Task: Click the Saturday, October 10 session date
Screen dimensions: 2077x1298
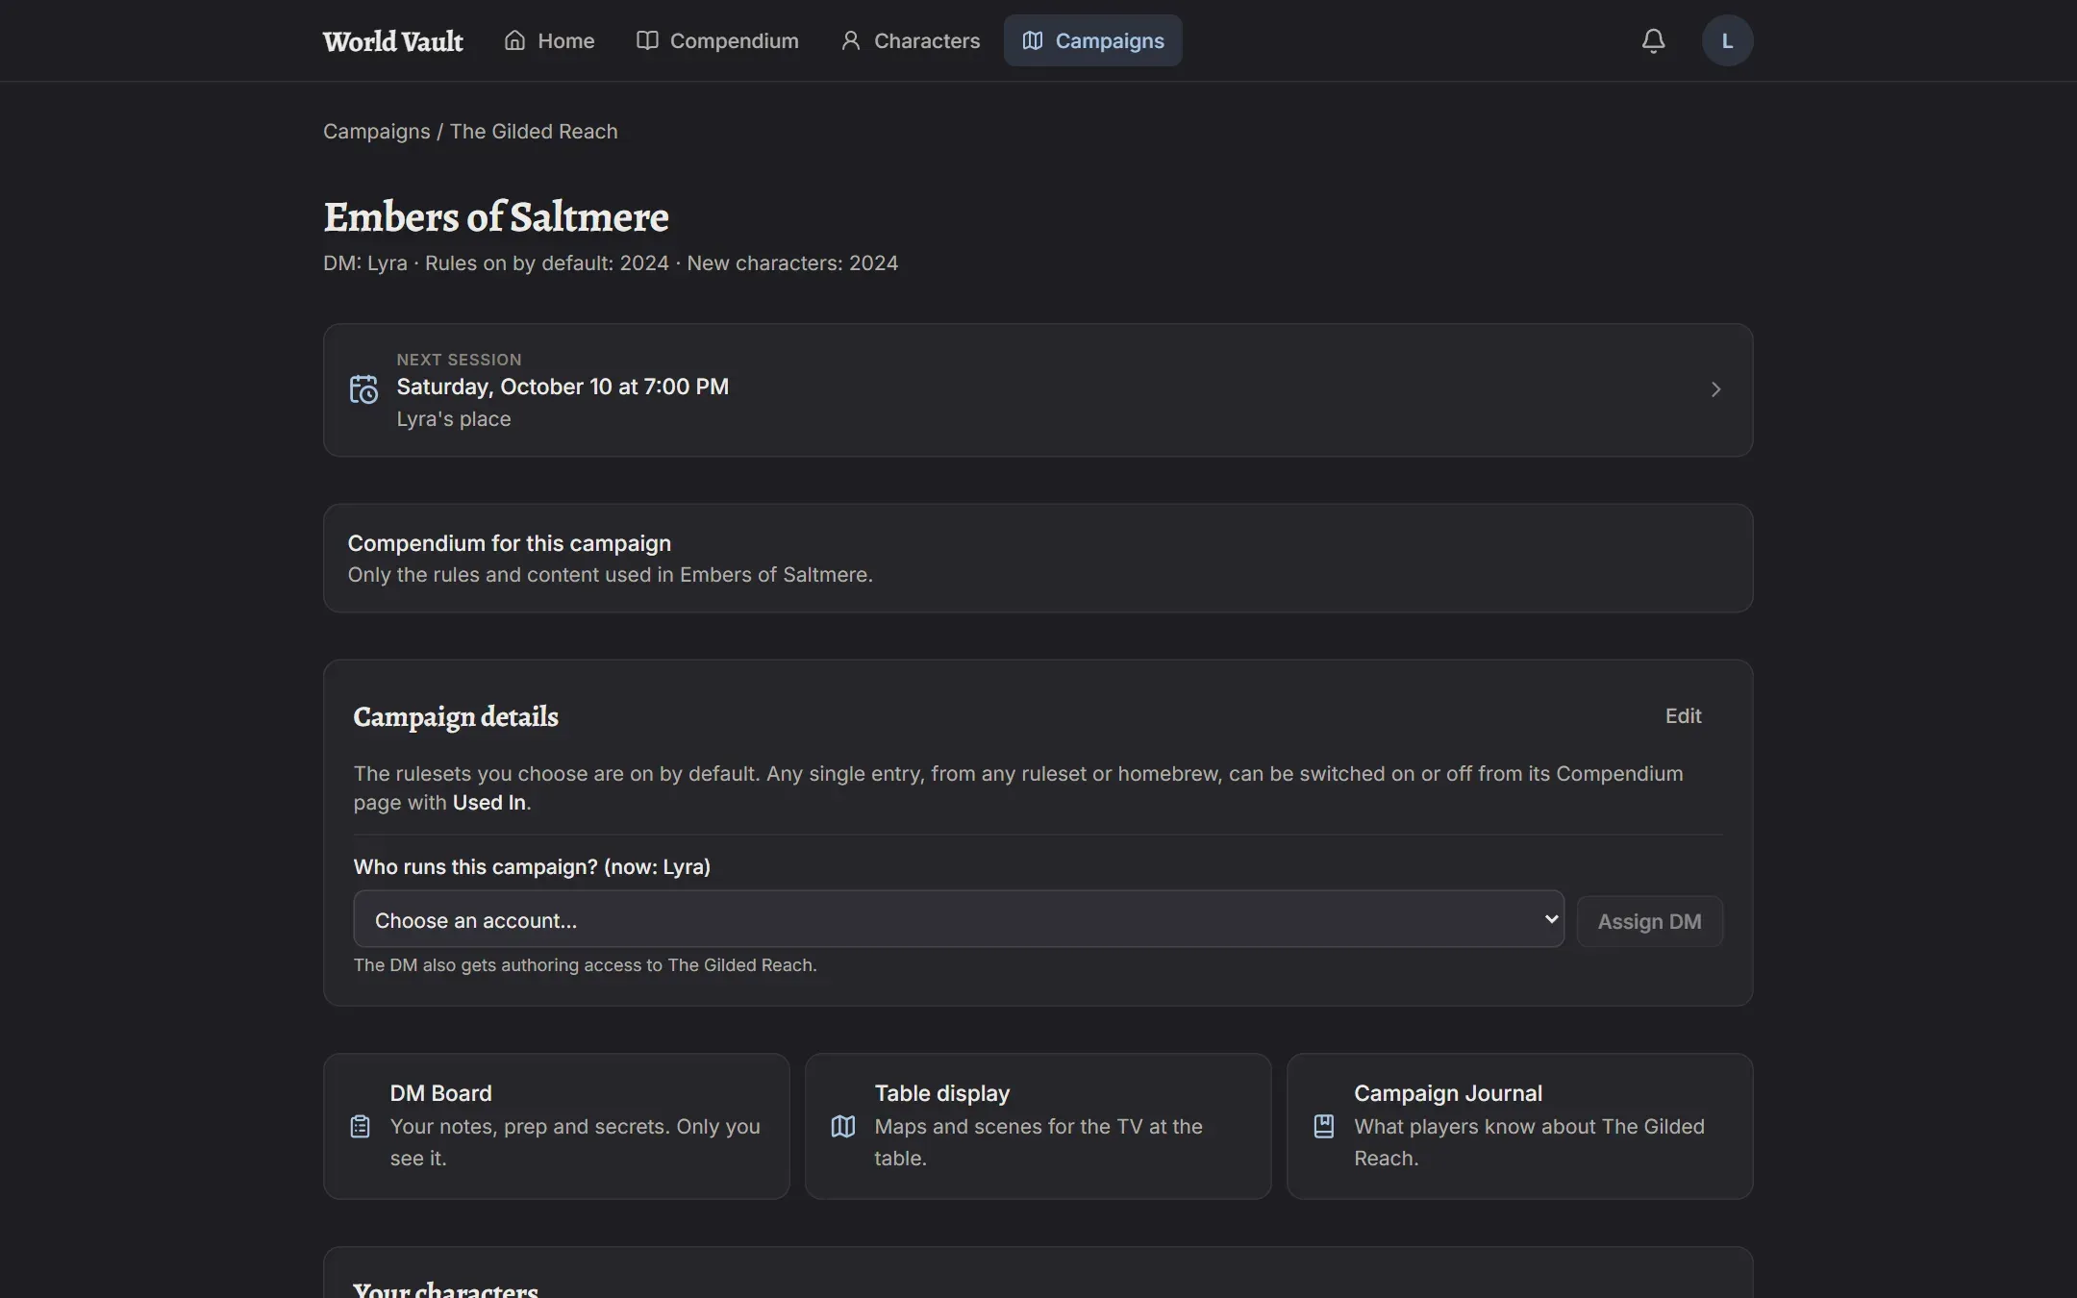Action: point(563,387)
